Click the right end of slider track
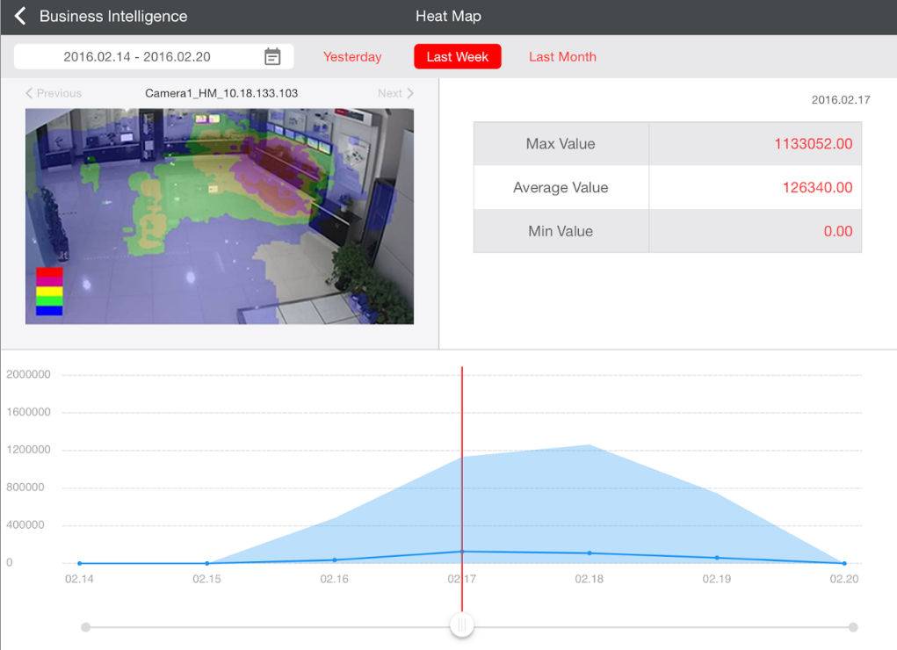This screenshot has height=650, width=897. pos(853,627)
